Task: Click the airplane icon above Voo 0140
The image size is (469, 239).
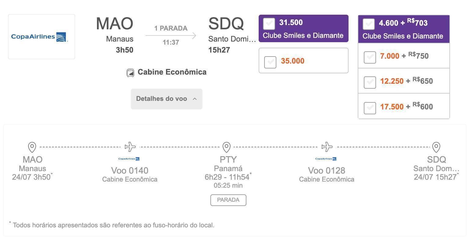Action: (130, 147)
